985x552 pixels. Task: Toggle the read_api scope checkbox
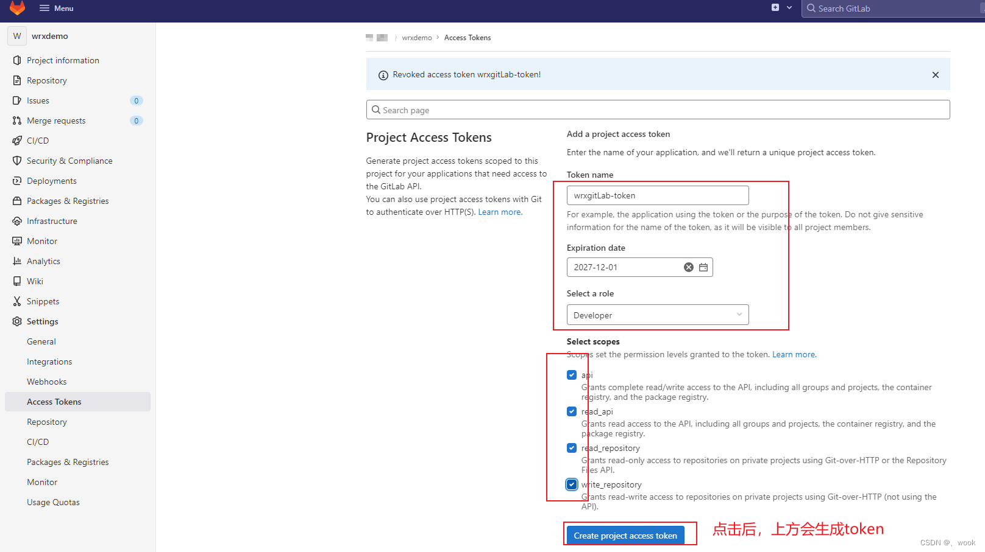coord(572,411)
